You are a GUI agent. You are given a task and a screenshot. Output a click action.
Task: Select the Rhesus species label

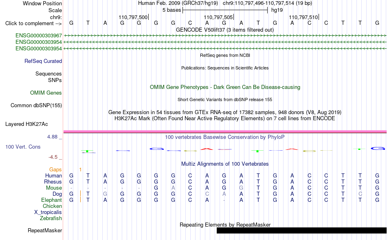coord(53,182)
